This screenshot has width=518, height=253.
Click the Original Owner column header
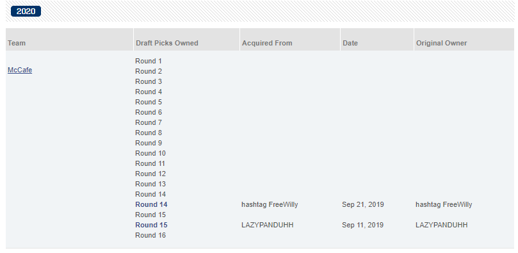coord(441,43)
